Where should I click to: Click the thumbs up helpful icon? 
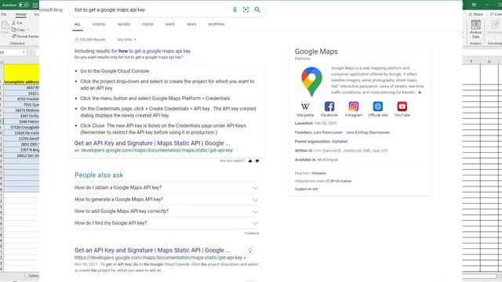coord(250,161)
